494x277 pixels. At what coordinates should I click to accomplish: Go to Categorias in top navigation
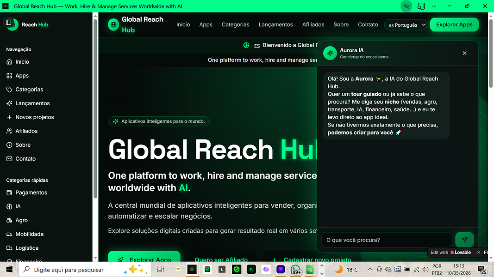tap(235, 24)
